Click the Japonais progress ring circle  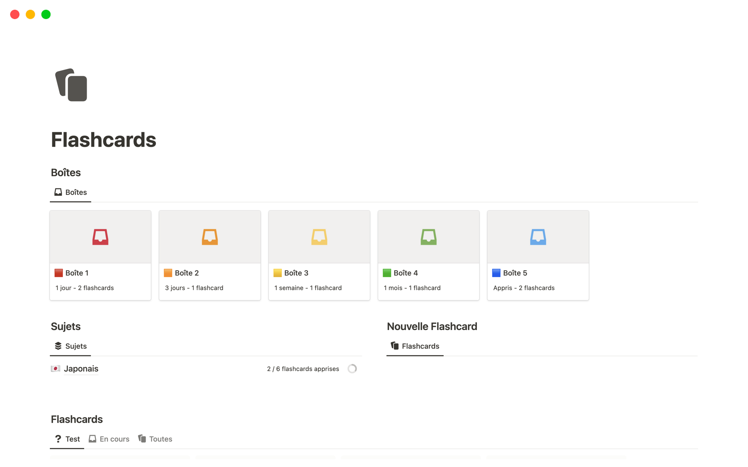(x=352, y=369)
